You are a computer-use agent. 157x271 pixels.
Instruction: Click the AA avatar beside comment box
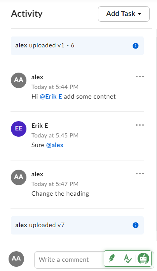coord(16,259)
